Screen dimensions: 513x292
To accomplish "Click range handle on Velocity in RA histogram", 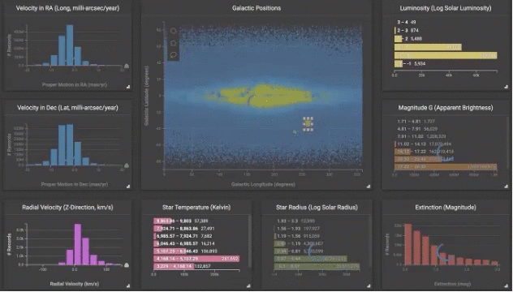I will point(127,66).
